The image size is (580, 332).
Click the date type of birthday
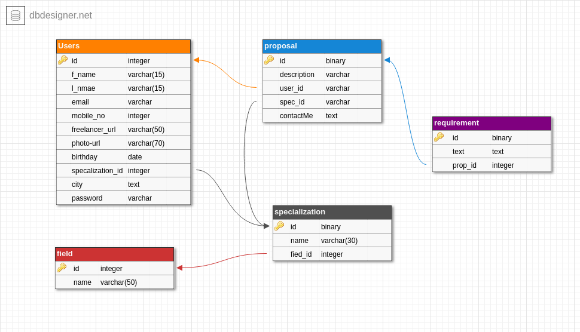point(135,156)
